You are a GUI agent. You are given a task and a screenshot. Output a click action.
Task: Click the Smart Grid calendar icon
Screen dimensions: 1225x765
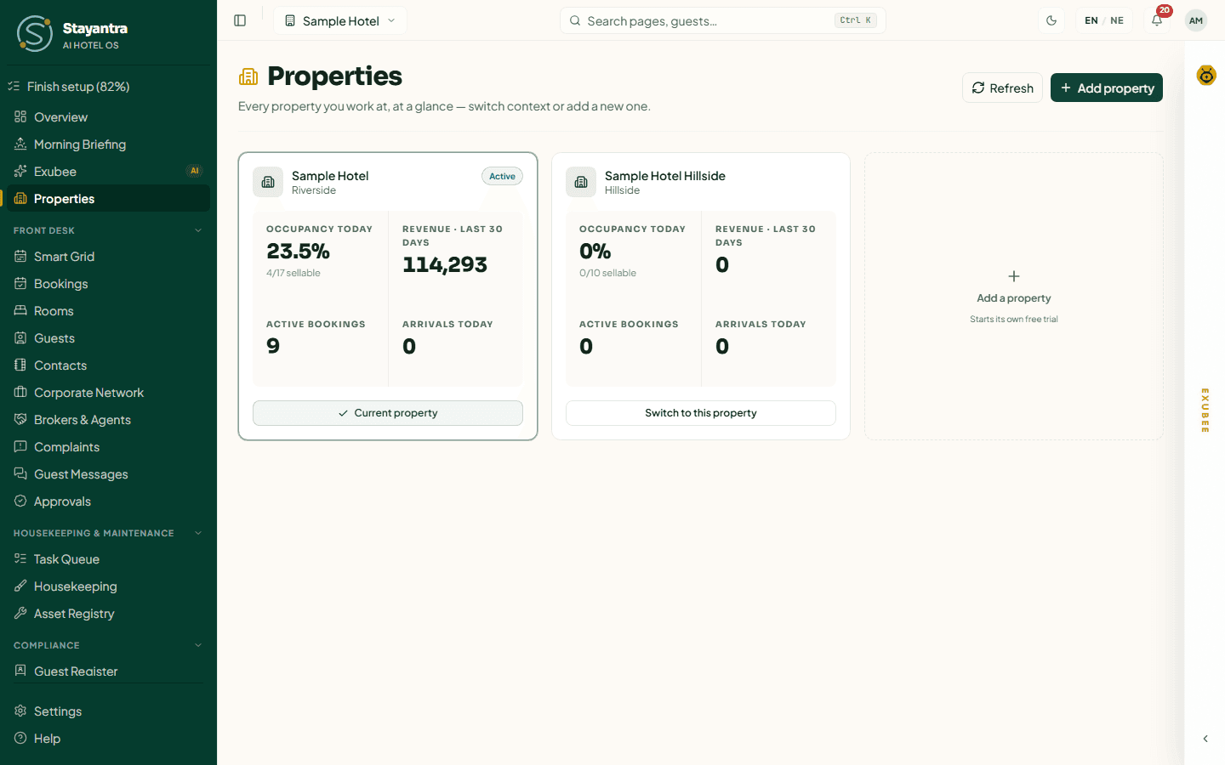[x=20, y=256]
